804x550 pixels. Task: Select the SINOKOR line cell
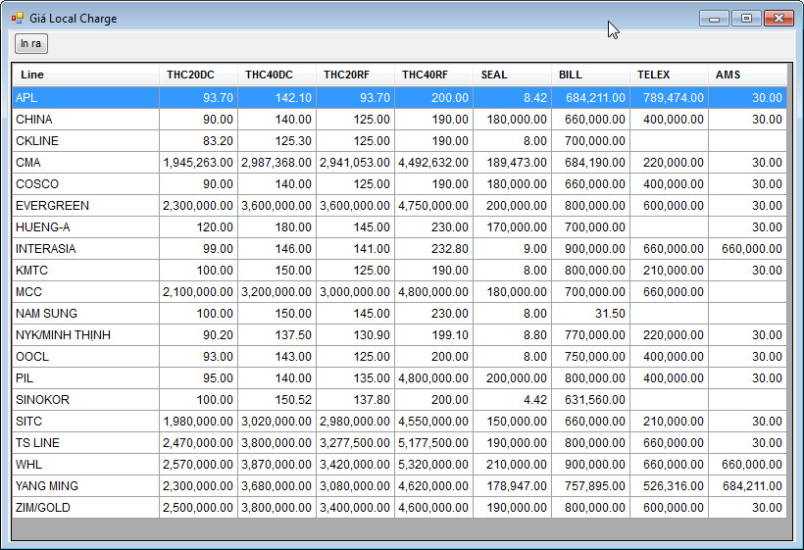coord(85,399)
